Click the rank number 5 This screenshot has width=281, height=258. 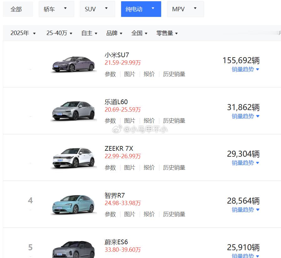coord(30,247)
